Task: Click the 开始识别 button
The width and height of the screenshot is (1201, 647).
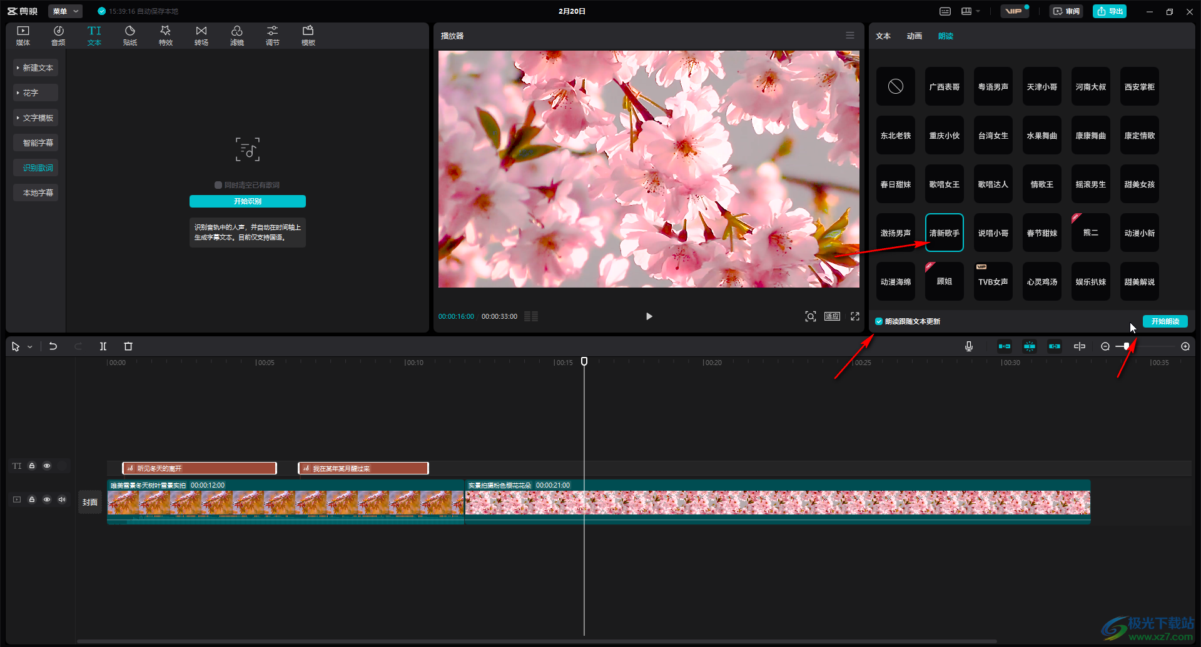Action: point(248,201)
